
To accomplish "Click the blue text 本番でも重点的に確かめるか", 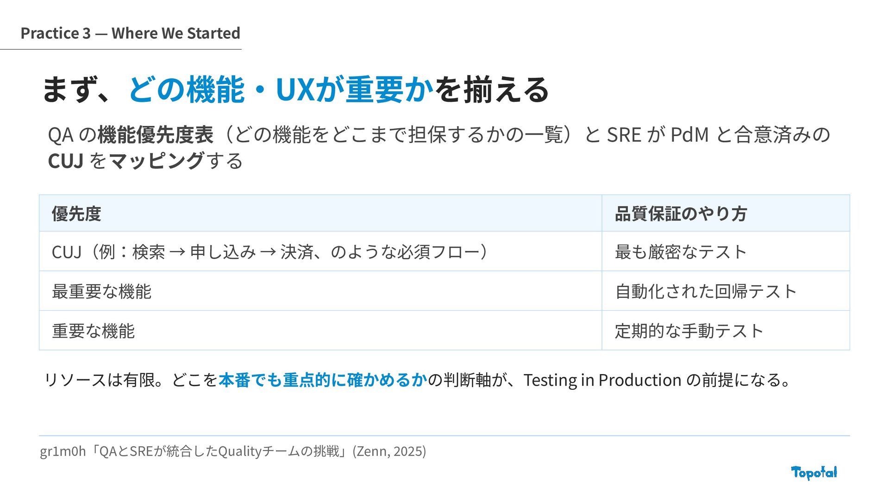I will 323,380.
